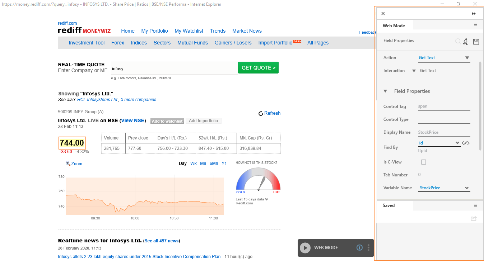
Task: Close the Web Mode side panel
Action: 383,14
